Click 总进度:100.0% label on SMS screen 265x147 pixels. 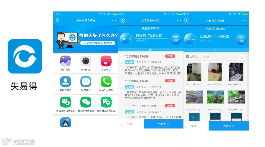[150, 28]
